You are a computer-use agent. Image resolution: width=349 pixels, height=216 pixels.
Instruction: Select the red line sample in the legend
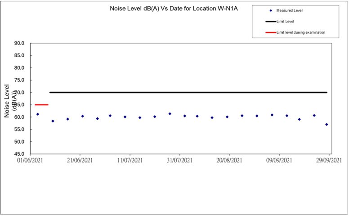(x=270, y=32)
